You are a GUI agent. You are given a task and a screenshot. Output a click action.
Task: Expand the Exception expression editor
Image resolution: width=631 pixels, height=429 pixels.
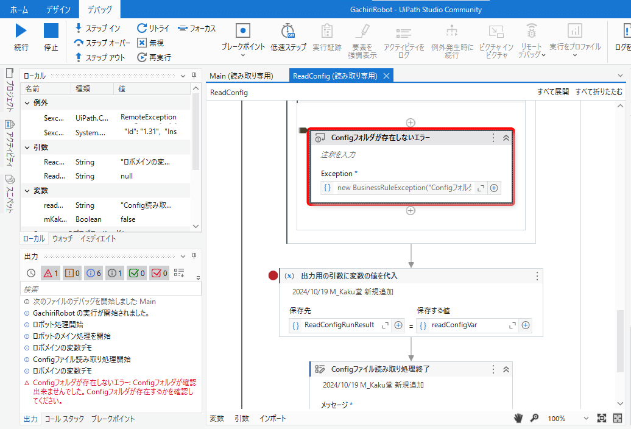(x=481, y=188)
